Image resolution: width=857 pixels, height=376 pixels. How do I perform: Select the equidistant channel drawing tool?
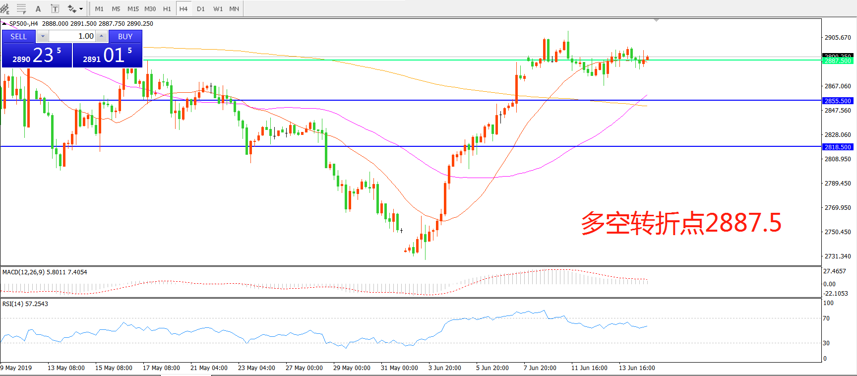[x=5, y=8]
